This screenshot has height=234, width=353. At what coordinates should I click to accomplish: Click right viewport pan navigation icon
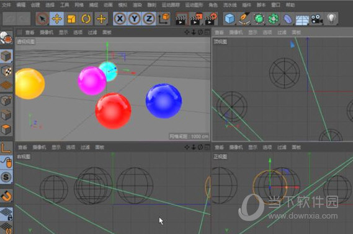(187, 147)
